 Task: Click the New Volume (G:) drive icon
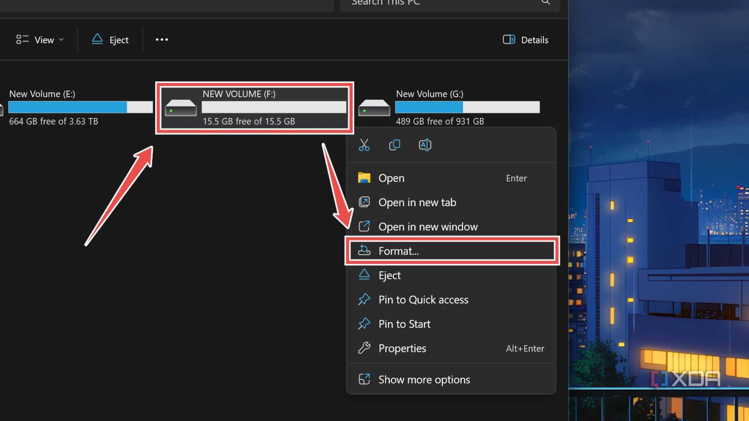click(374, 108)
